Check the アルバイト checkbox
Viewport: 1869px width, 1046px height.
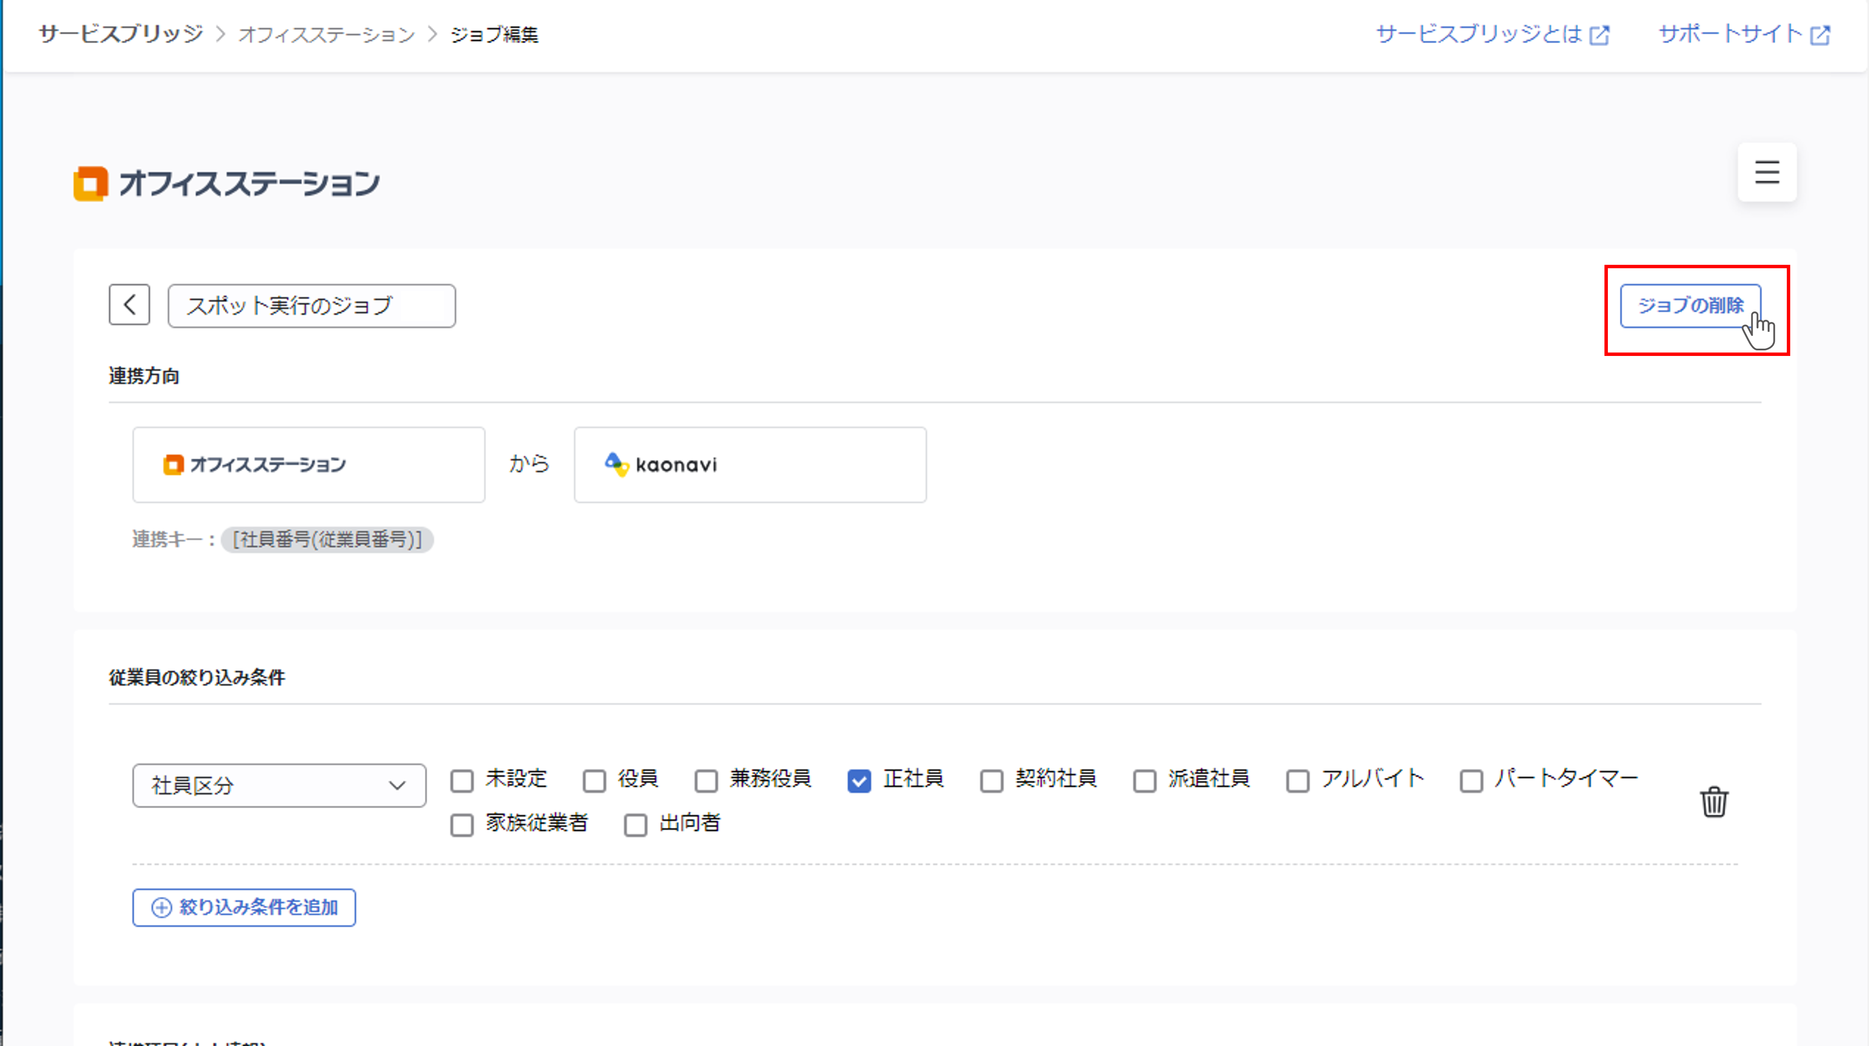tap(1297, 781)
